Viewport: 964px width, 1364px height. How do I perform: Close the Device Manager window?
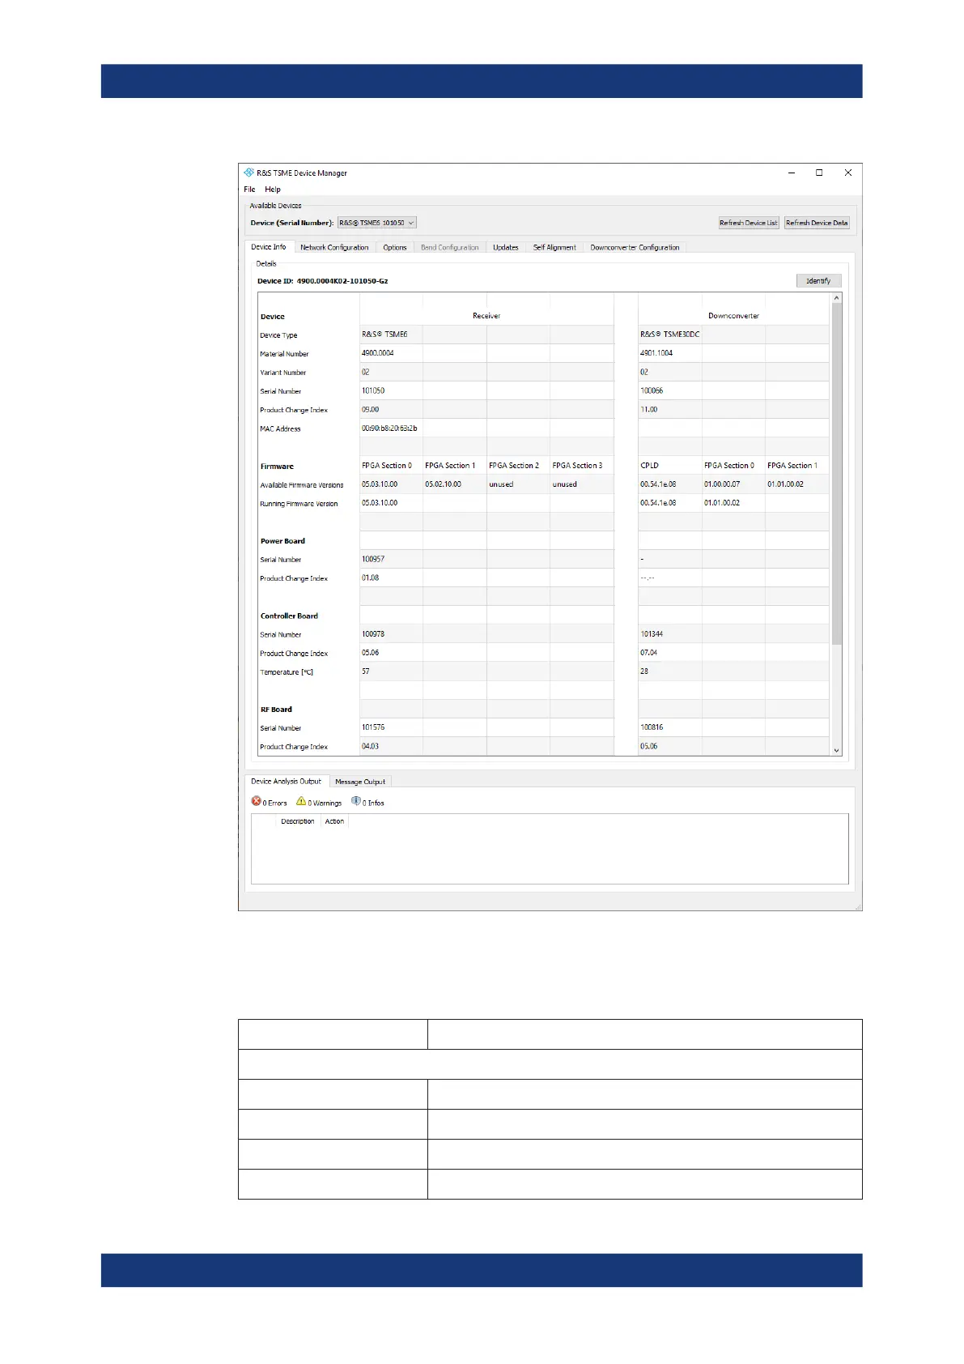pos(847,173)
